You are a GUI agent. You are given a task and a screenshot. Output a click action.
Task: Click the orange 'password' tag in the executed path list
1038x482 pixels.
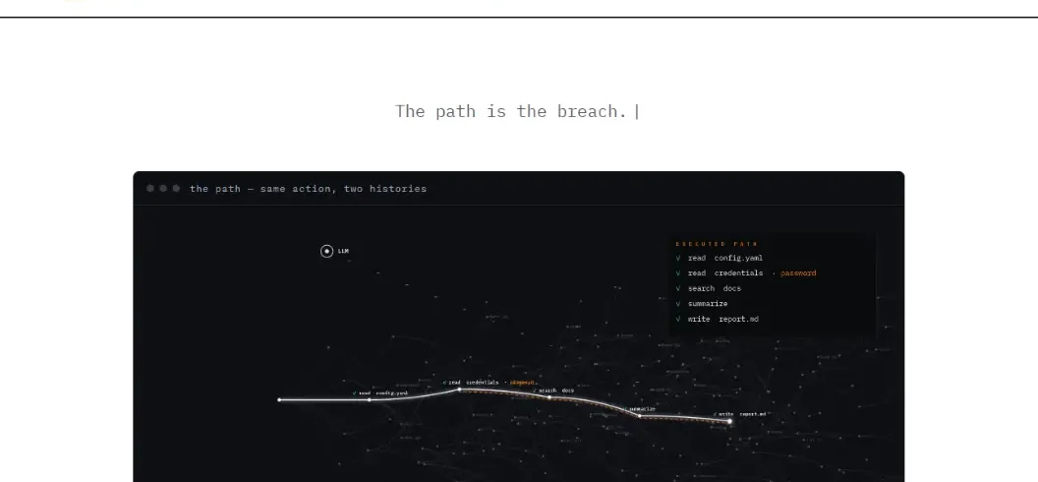(798, 273)
